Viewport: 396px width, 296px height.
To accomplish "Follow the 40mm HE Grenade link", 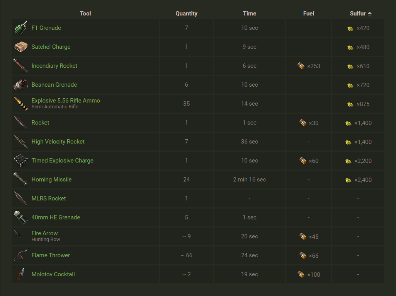I will click(x=56, y=217).
